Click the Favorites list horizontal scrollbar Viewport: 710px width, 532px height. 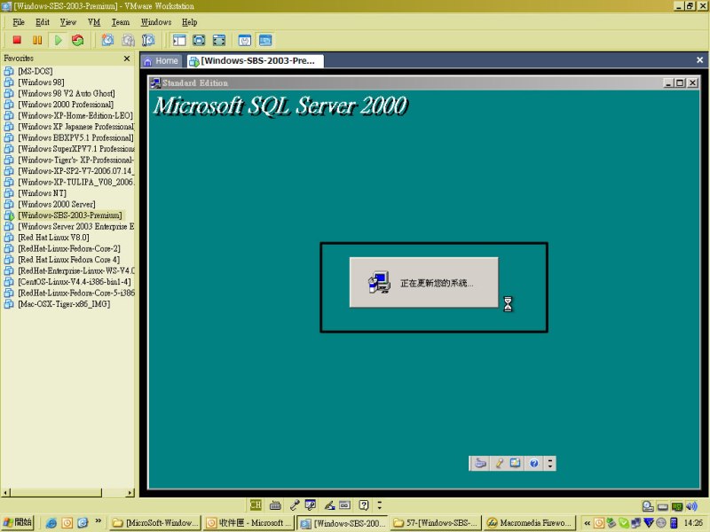56,492
